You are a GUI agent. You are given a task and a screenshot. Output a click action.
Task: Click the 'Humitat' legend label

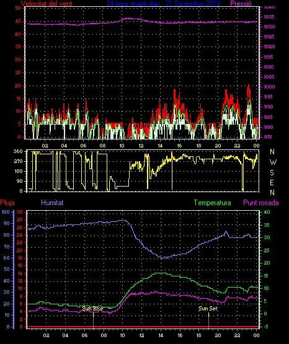point(52,203)
